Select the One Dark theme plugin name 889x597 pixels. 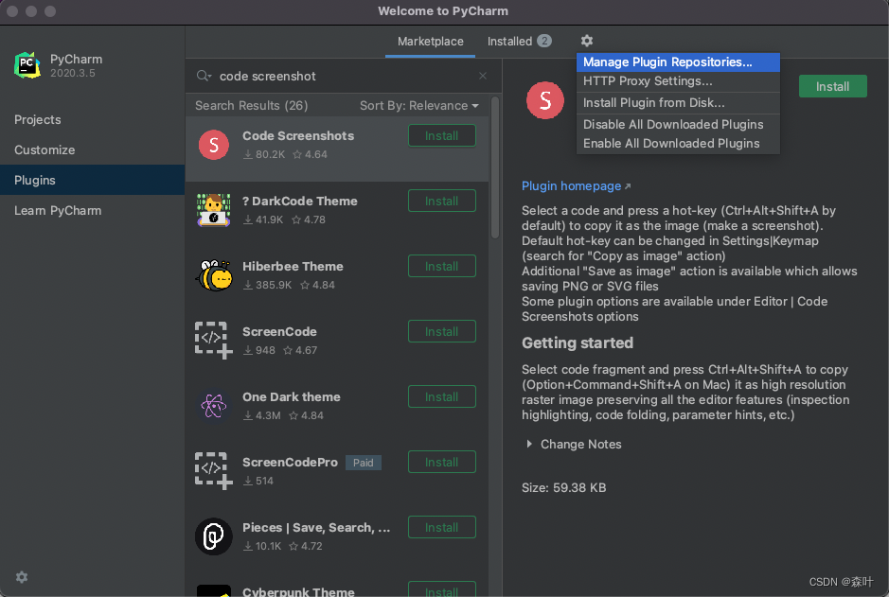click(292, 397)
